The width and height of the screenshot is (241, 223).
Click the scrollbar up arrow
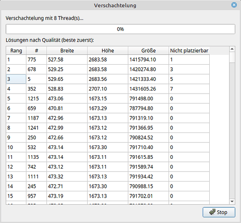(232, 49)
